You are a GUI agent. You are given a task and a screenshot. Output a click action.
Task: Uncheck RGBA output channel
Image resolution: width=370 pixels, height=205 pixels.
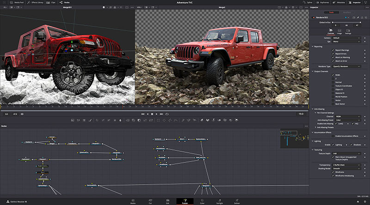click(333, 75)
